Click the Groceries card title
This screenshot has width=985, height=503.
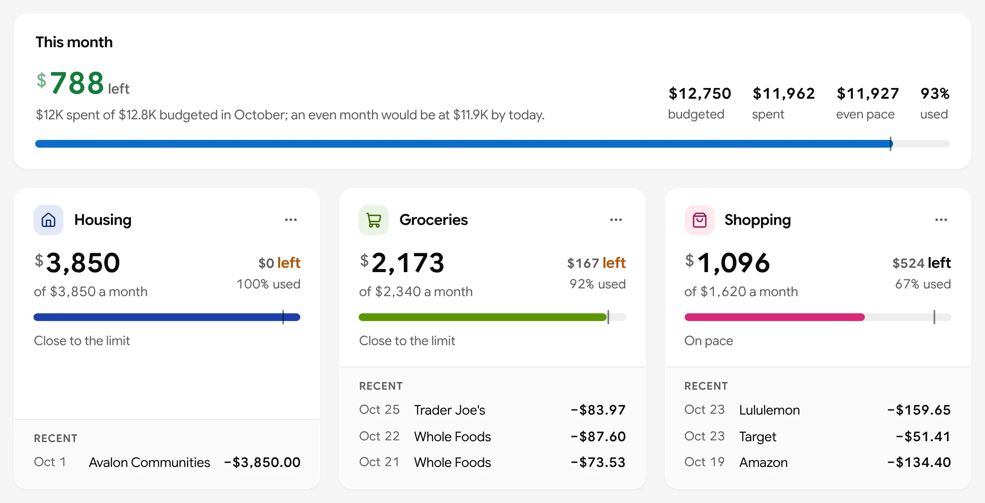pyautogui.click(x=433, y=220)
